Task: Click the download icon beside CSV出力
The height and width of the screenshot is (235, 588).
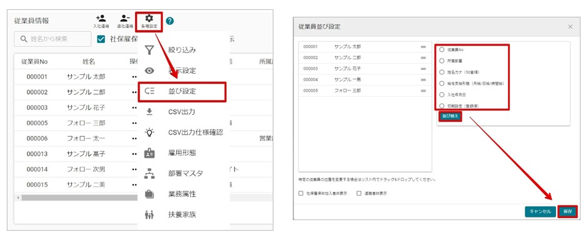Action: pos(150,112)
